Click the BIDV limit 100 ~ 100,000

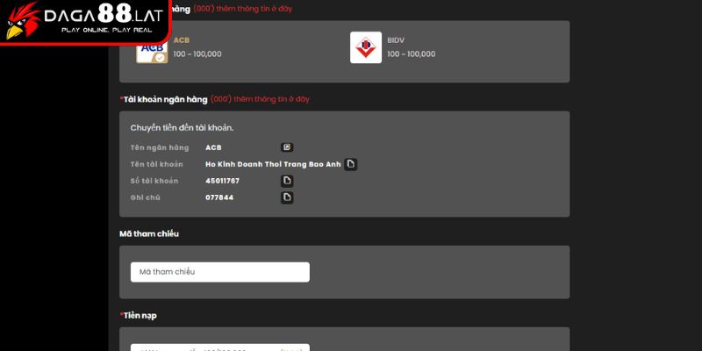pos(411,54)
